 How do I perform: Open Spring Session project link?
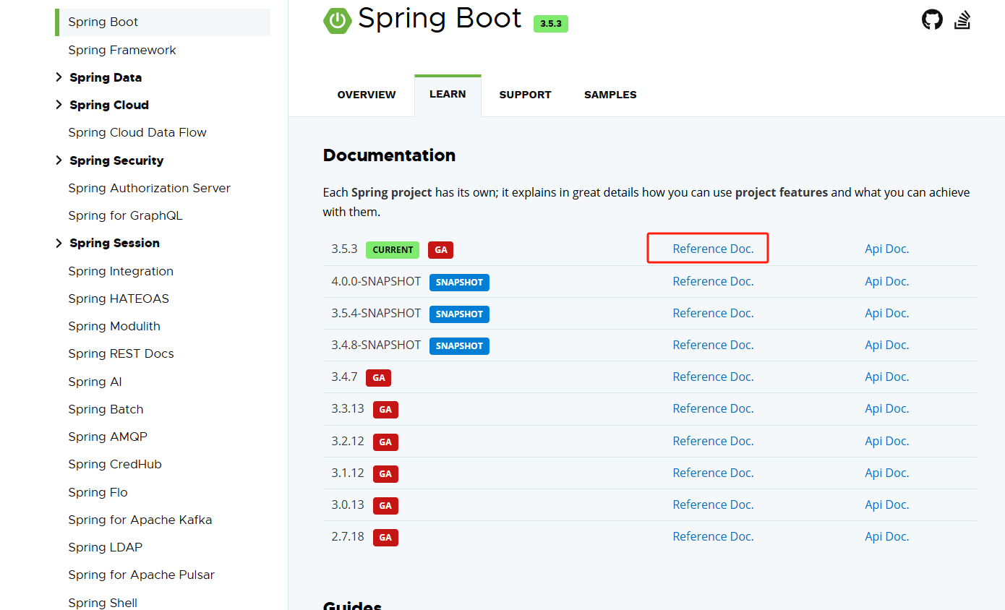pos(114,243)
